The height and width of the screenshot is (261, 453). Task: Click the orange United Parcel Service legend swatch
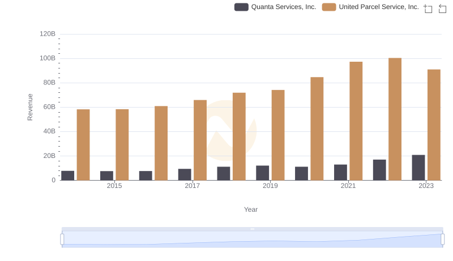tap(329, 7)
